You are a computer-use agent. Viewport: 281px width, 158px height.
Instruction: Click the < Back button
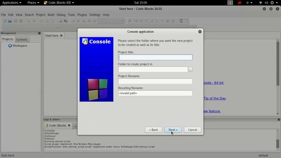[153, 130]
